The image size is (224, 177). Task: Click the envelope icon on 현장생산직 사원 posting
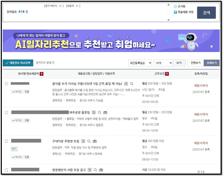101,170
